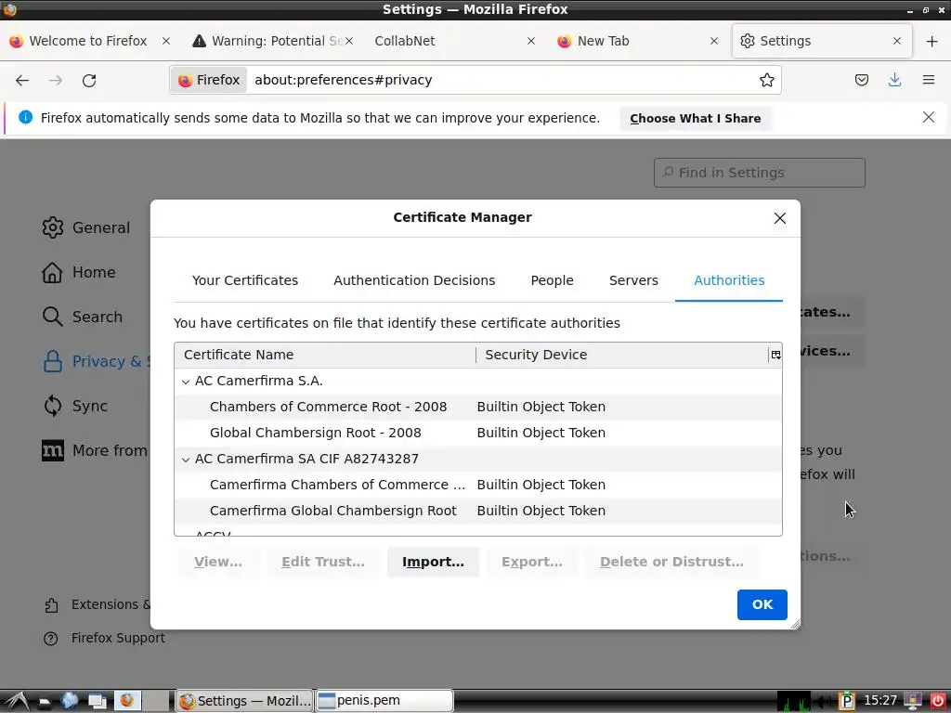
Task: Click OK in Certificate Manager
Action: click(762, 604)
